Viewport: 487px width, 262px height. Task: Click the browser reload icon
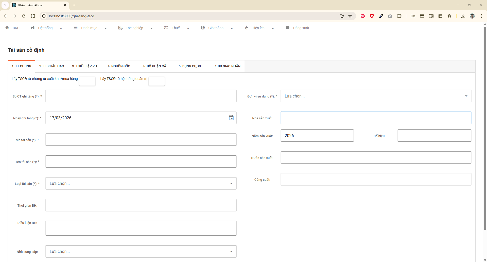[x=24, y=16]
